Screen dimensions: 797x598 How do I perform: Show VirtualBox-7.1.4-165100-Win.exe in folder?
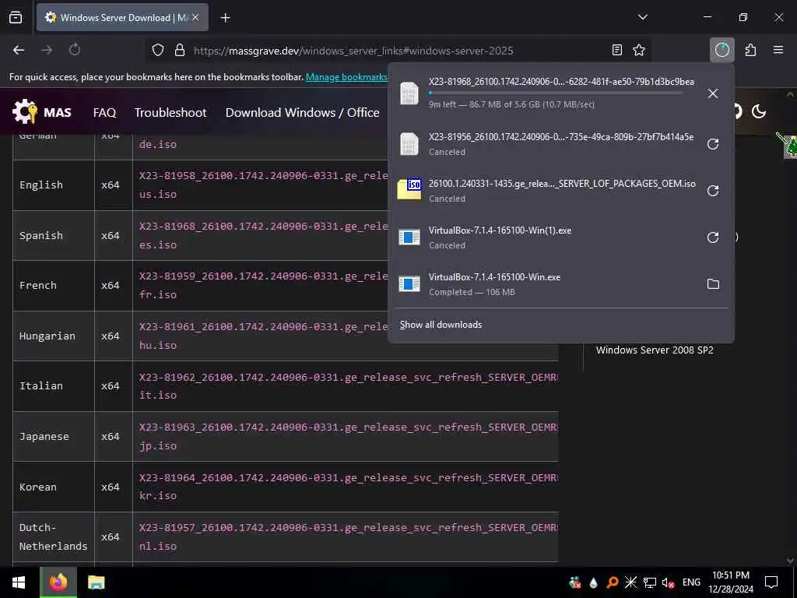click(713, 284)
